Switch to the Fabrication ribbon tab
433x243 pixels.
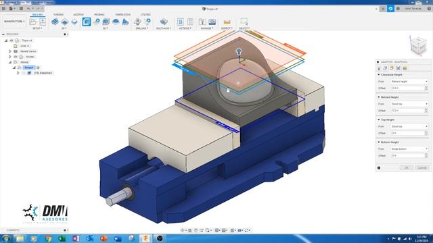coord(123,15)
